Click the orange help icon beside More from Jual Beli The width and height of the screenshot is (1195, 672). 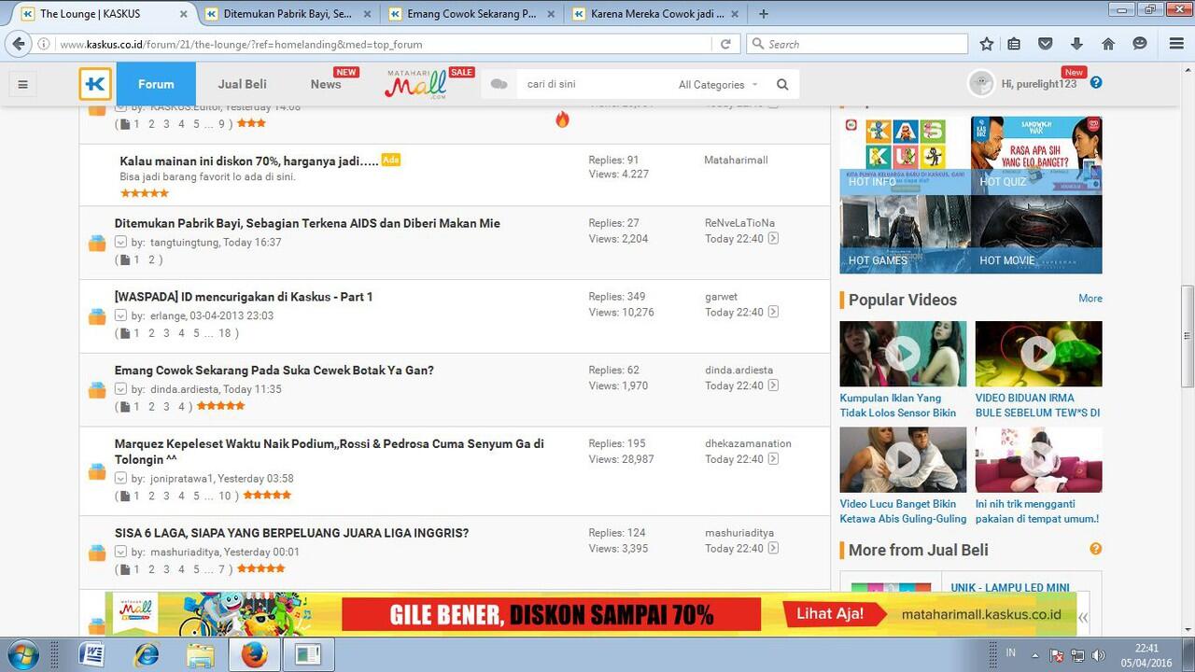click(x=1095, y=550)
